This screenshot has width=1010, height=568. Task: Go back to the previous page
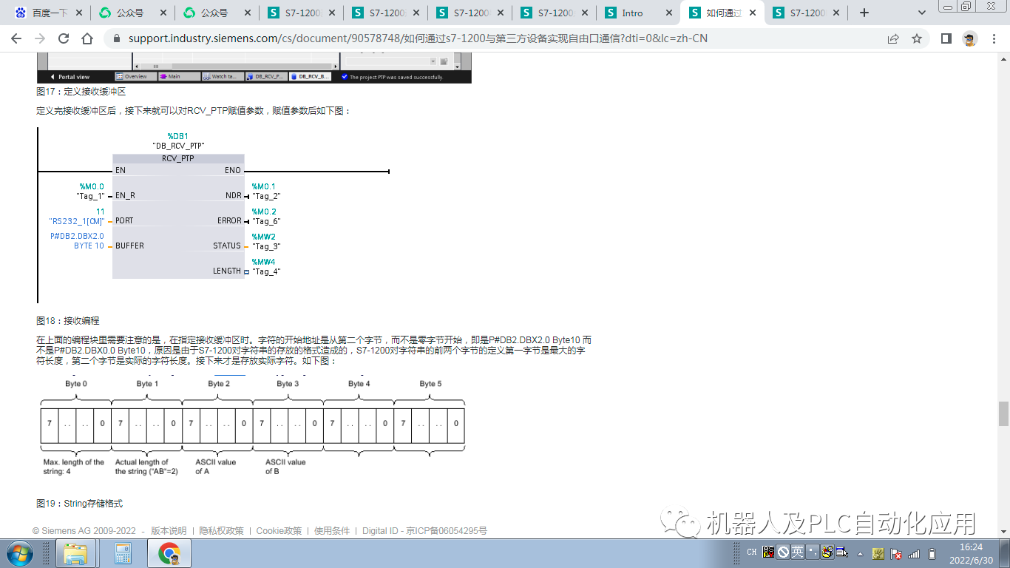point(16,38)
